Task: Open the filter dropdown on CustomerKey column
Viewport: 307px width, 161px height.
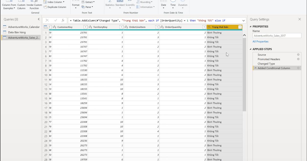Action: click(85, 27)
